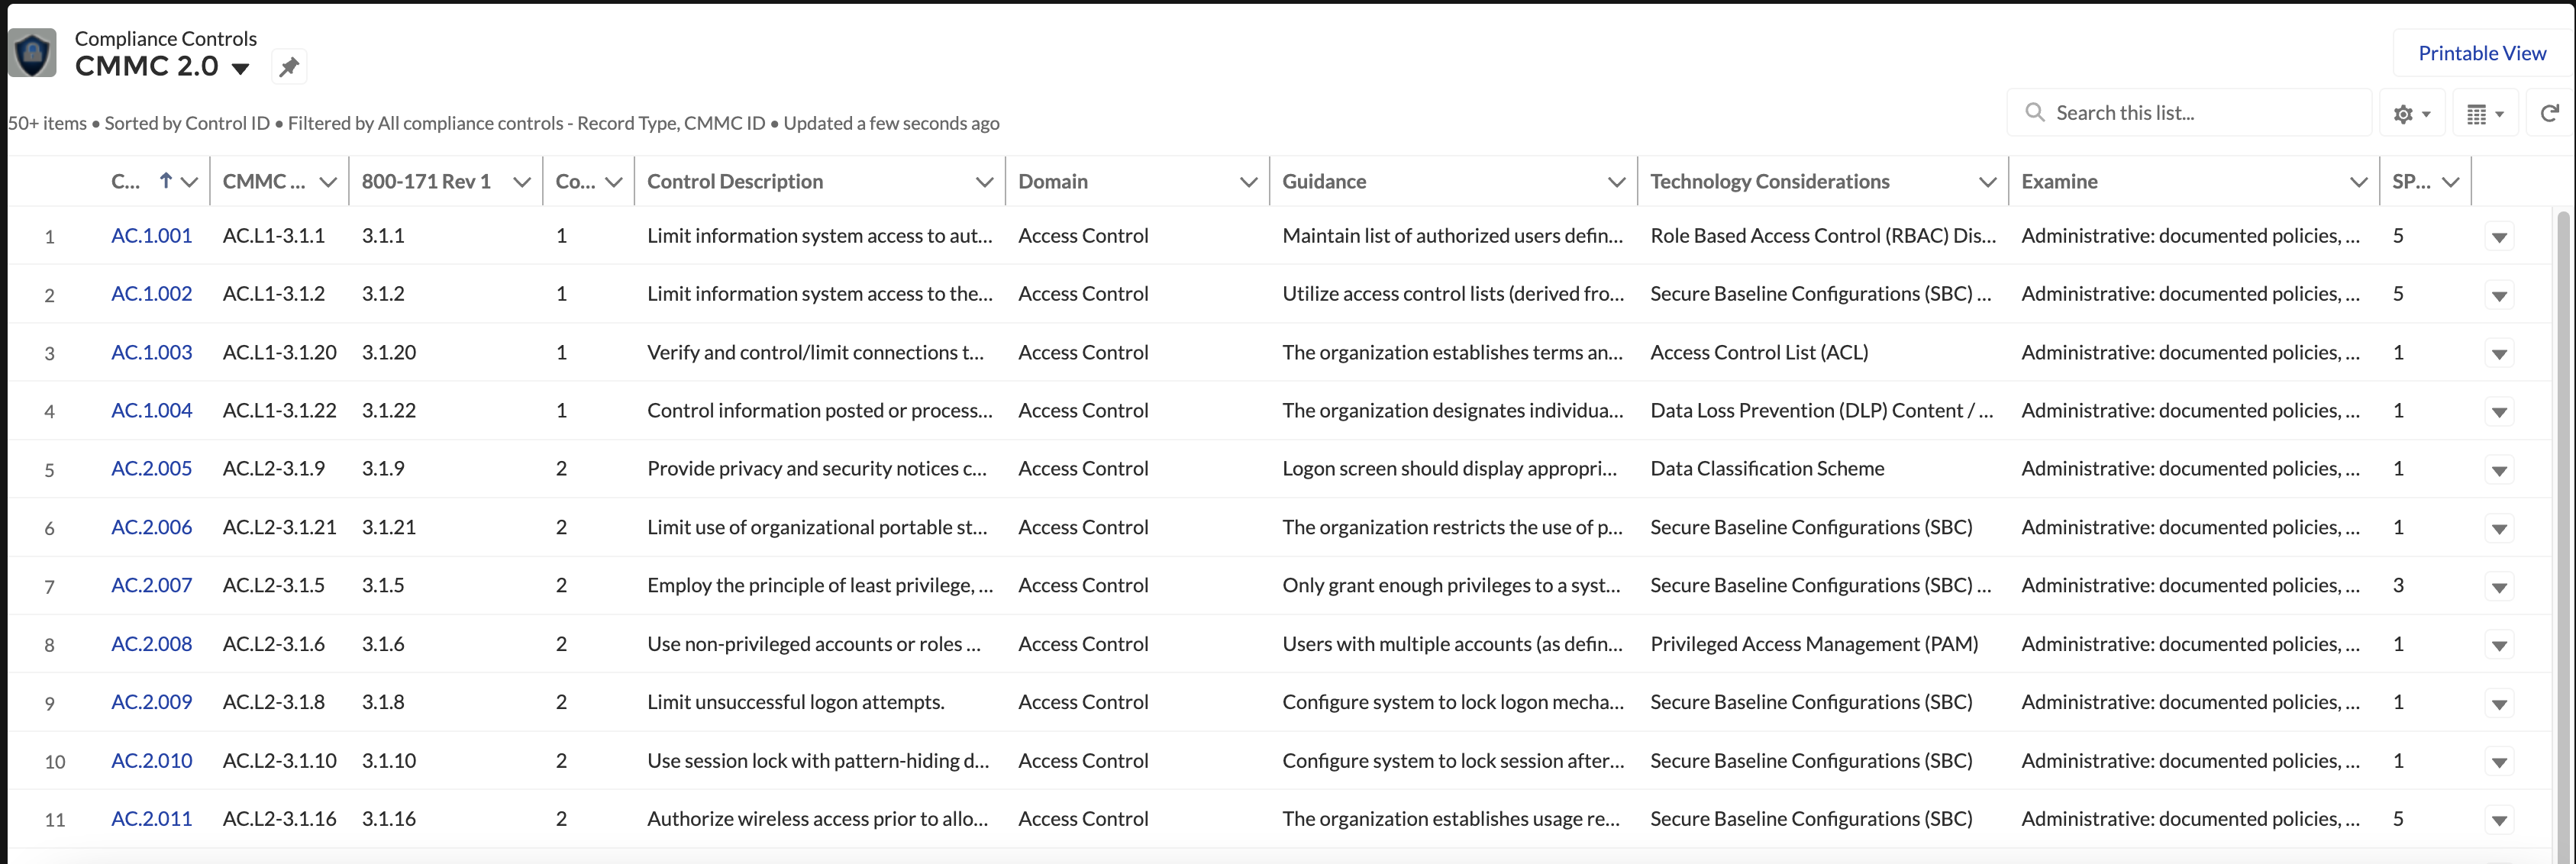
Task: Open row actions for AC.2.011
Action: pyautogui.click(x=2498, y=820)
